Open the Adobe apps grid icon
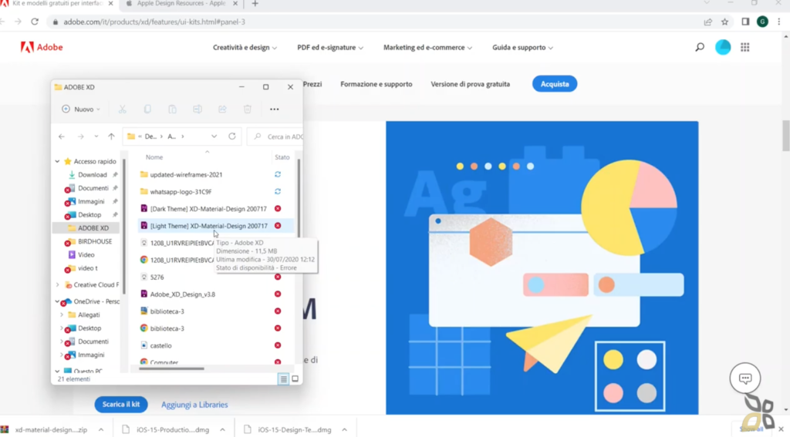Image resolution: width=790 pixels, height=437 pixels. pyautogui.click(x=744, y=47)
